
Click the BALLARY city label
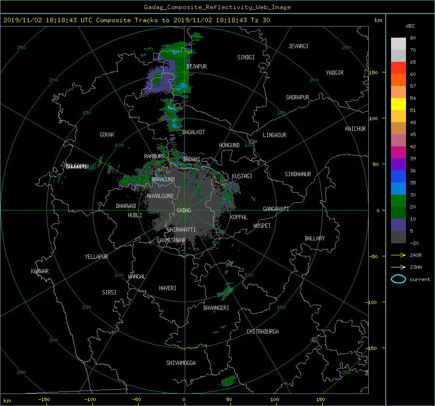pyautogui.click(x=315, y=238)
